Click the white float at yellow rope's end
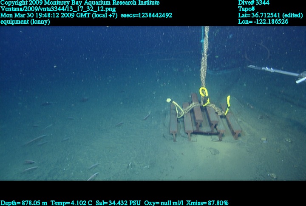The image size is (306, 206). pos(169,101)
